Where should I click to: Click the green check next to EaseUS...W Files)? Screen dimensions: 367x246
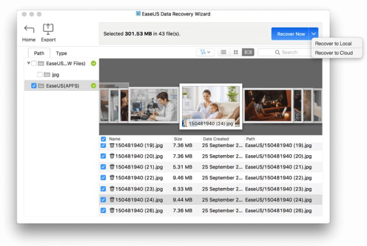[x=94, y=63]
